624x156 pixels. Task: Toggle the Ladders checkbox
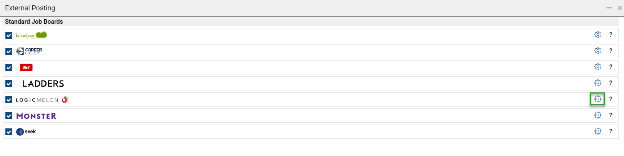9,84
